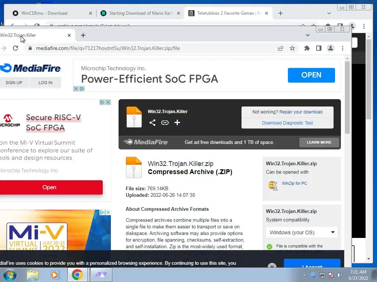Image resolution: width=377 pixels, height=282 pixels.
Task: Close the Mi-V Virtual Summit ad
Action: point(108,212)
